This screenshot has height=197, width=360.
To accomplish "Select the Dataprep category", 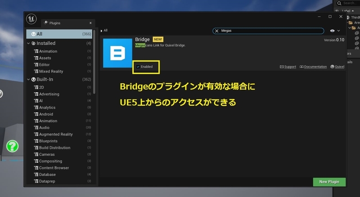I will pyautogui.click(x=60, y=181).
